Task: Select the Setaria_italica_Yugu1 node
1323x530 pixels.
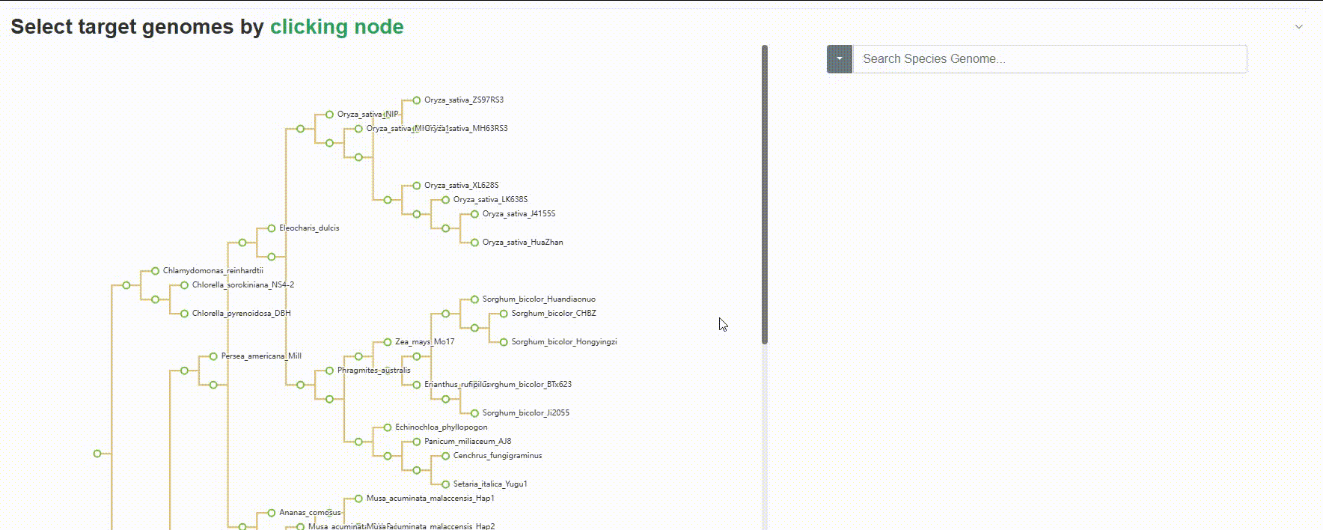Action: coord(446,484)
